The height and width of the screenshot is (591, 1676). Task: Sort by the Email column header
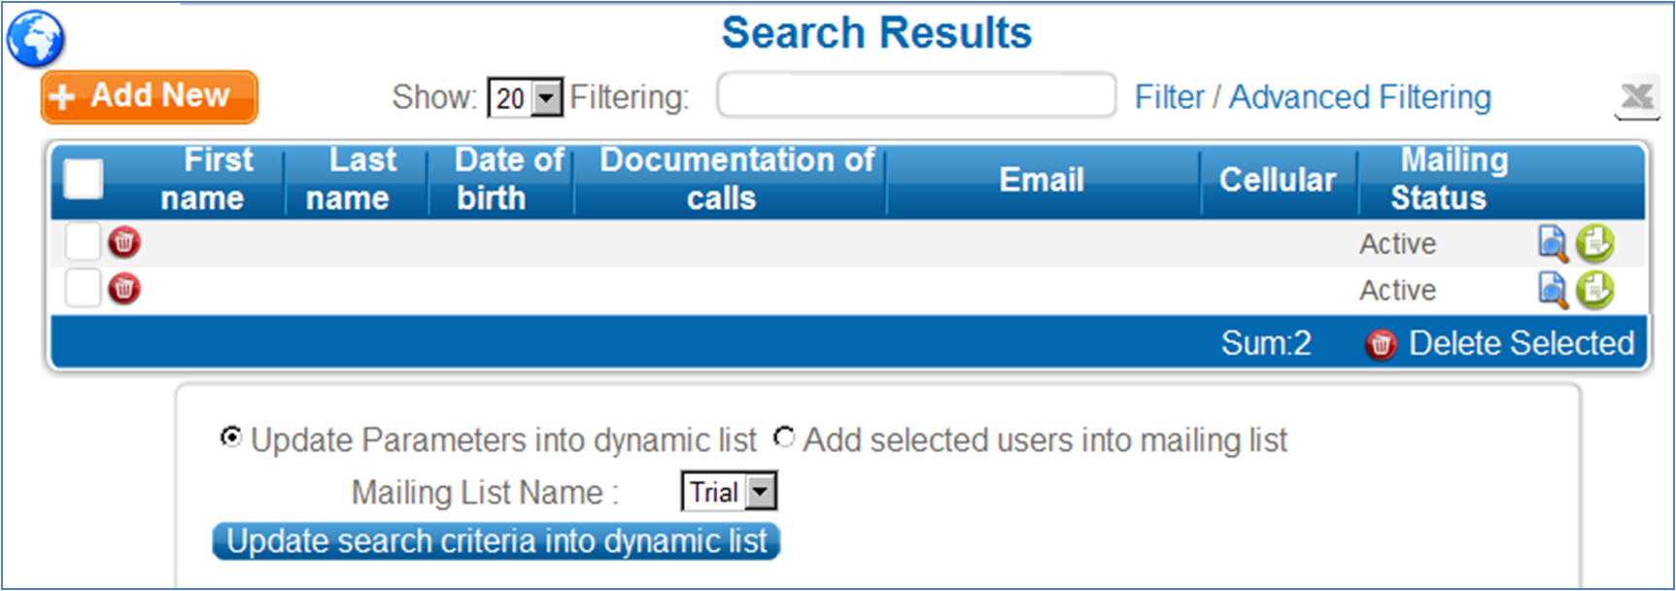coord(1042,179)
